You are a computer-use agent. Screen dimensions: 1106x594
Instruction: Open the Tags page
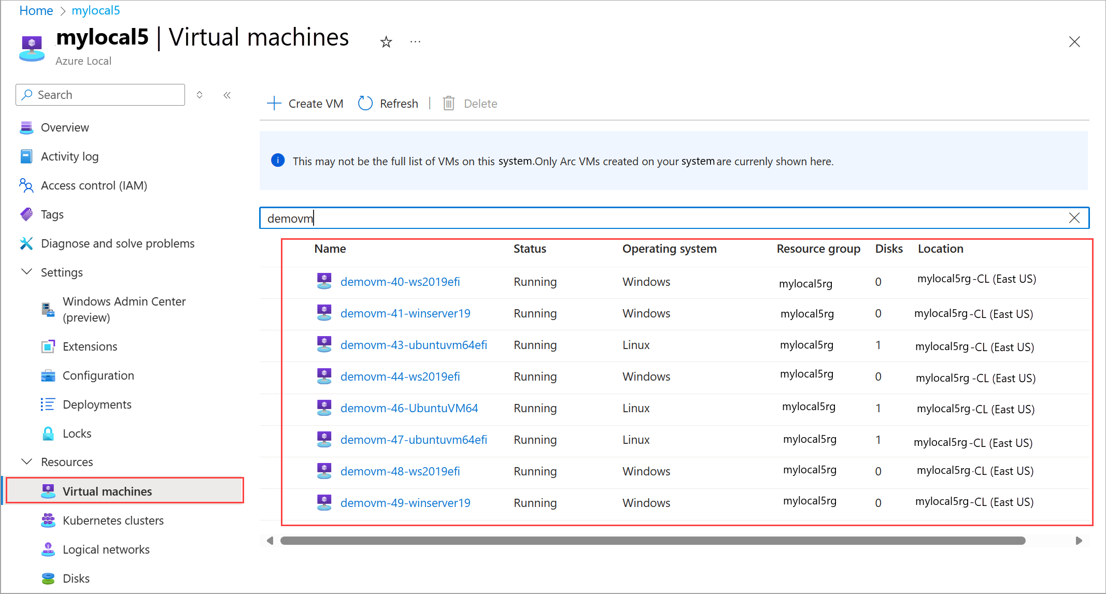pos(52,214)
